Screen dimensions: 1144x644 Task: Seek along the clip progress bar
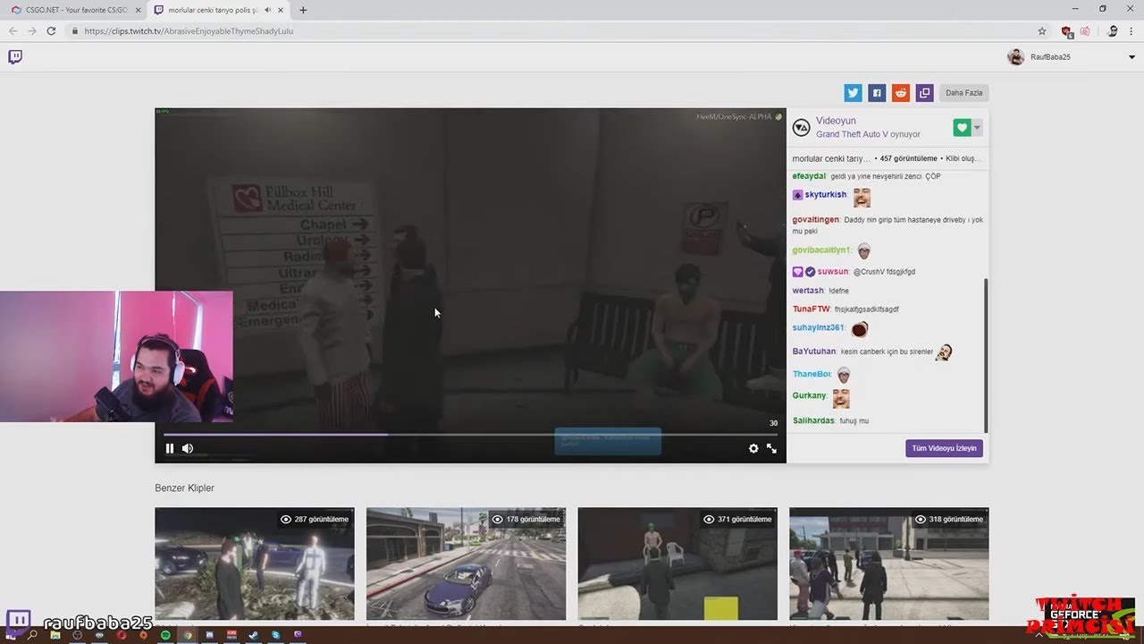(470, 435)
